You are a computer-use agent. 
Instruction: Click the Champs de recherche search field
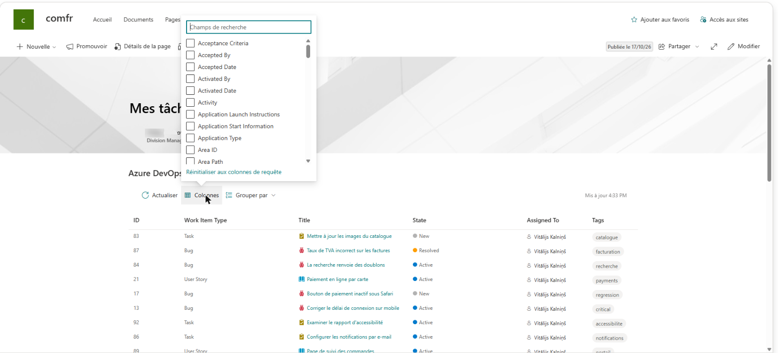[x=249, y=27]
